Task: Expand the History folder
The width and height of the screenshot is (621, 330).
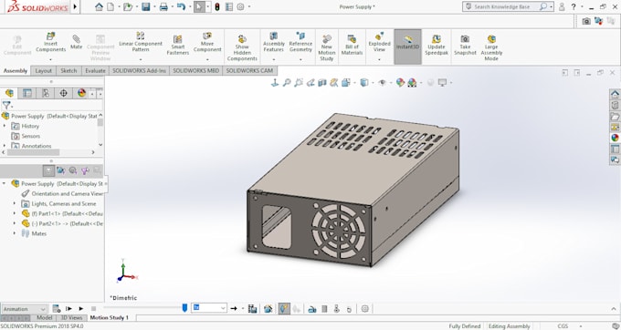Action: click(x=5, y=126)
